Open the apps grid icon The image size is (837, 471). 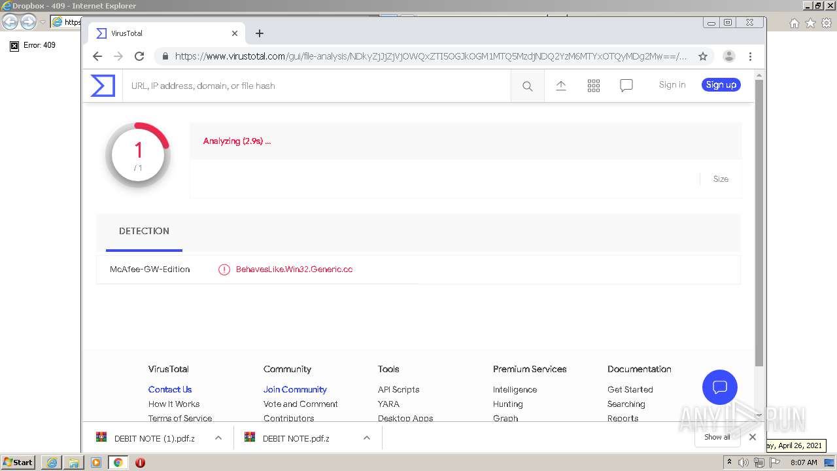(594, 86)
